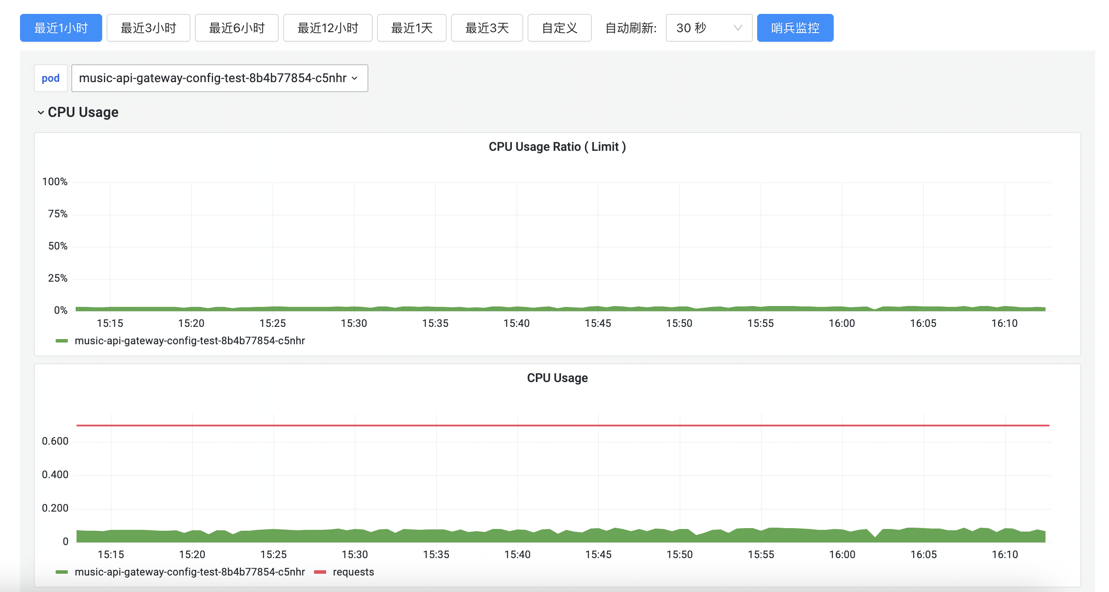Show data for 最近1天
Viewport: 1109px width, 592px height.
[411, 28]
